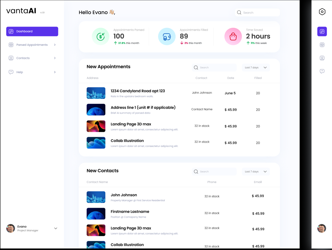The height and width of the screenshot is (250, 332).
Task: Expand the Contacts sidebar submenu chevron
Action: (54, 58)
